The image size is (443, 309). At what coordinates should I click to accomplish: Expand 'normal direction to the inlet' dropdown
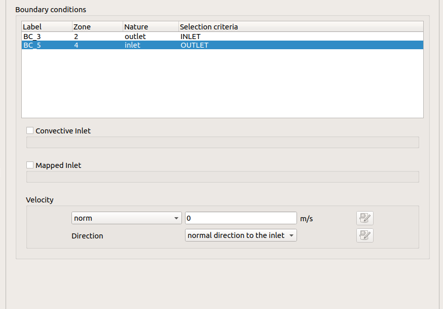241,235
